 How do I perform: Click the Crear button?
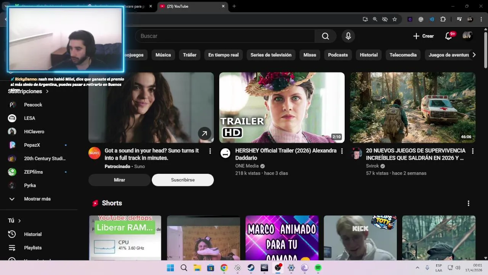point(423,36)
